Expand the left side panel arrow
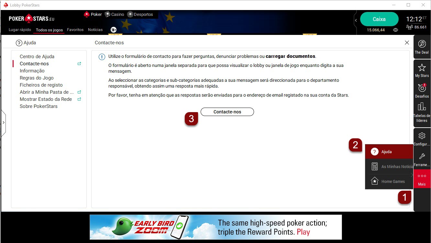This screenshot has width=431, height=243. [3, 122]
